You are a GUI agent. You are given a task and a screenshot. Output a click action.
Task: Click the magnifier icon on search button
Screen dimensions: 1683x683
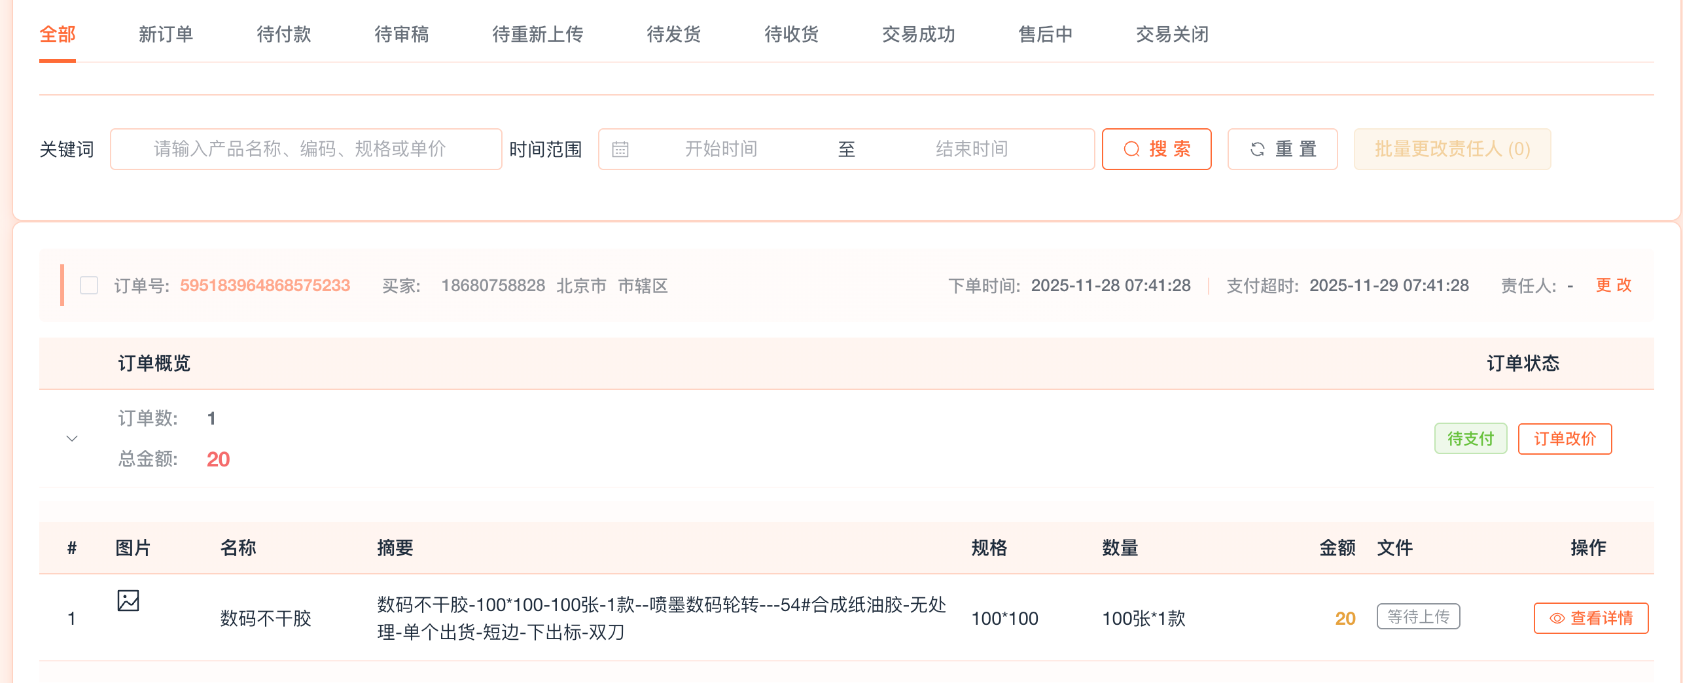point(1131,150)
